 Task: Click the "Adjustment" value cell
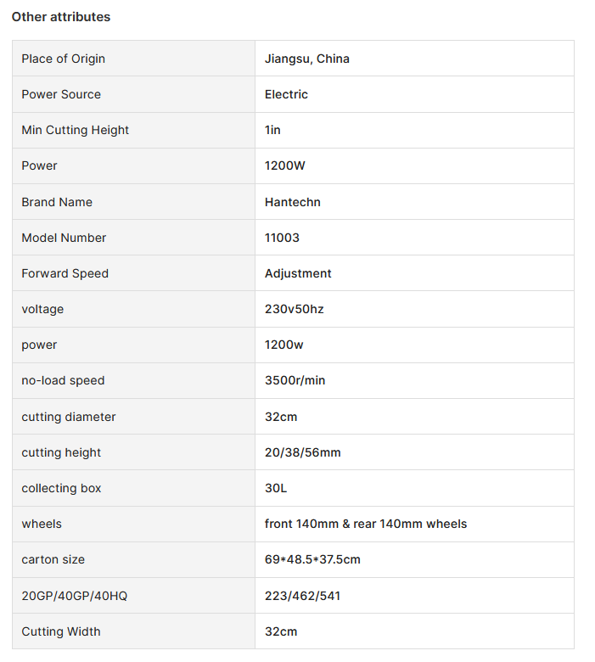(298, 273)
